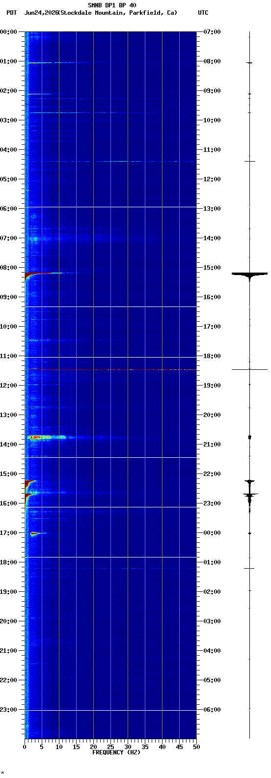Viewport: 271px width, 778px height.
Task: Click the large seismogram spike near 15:15 UTC
Action: (250, 274)
